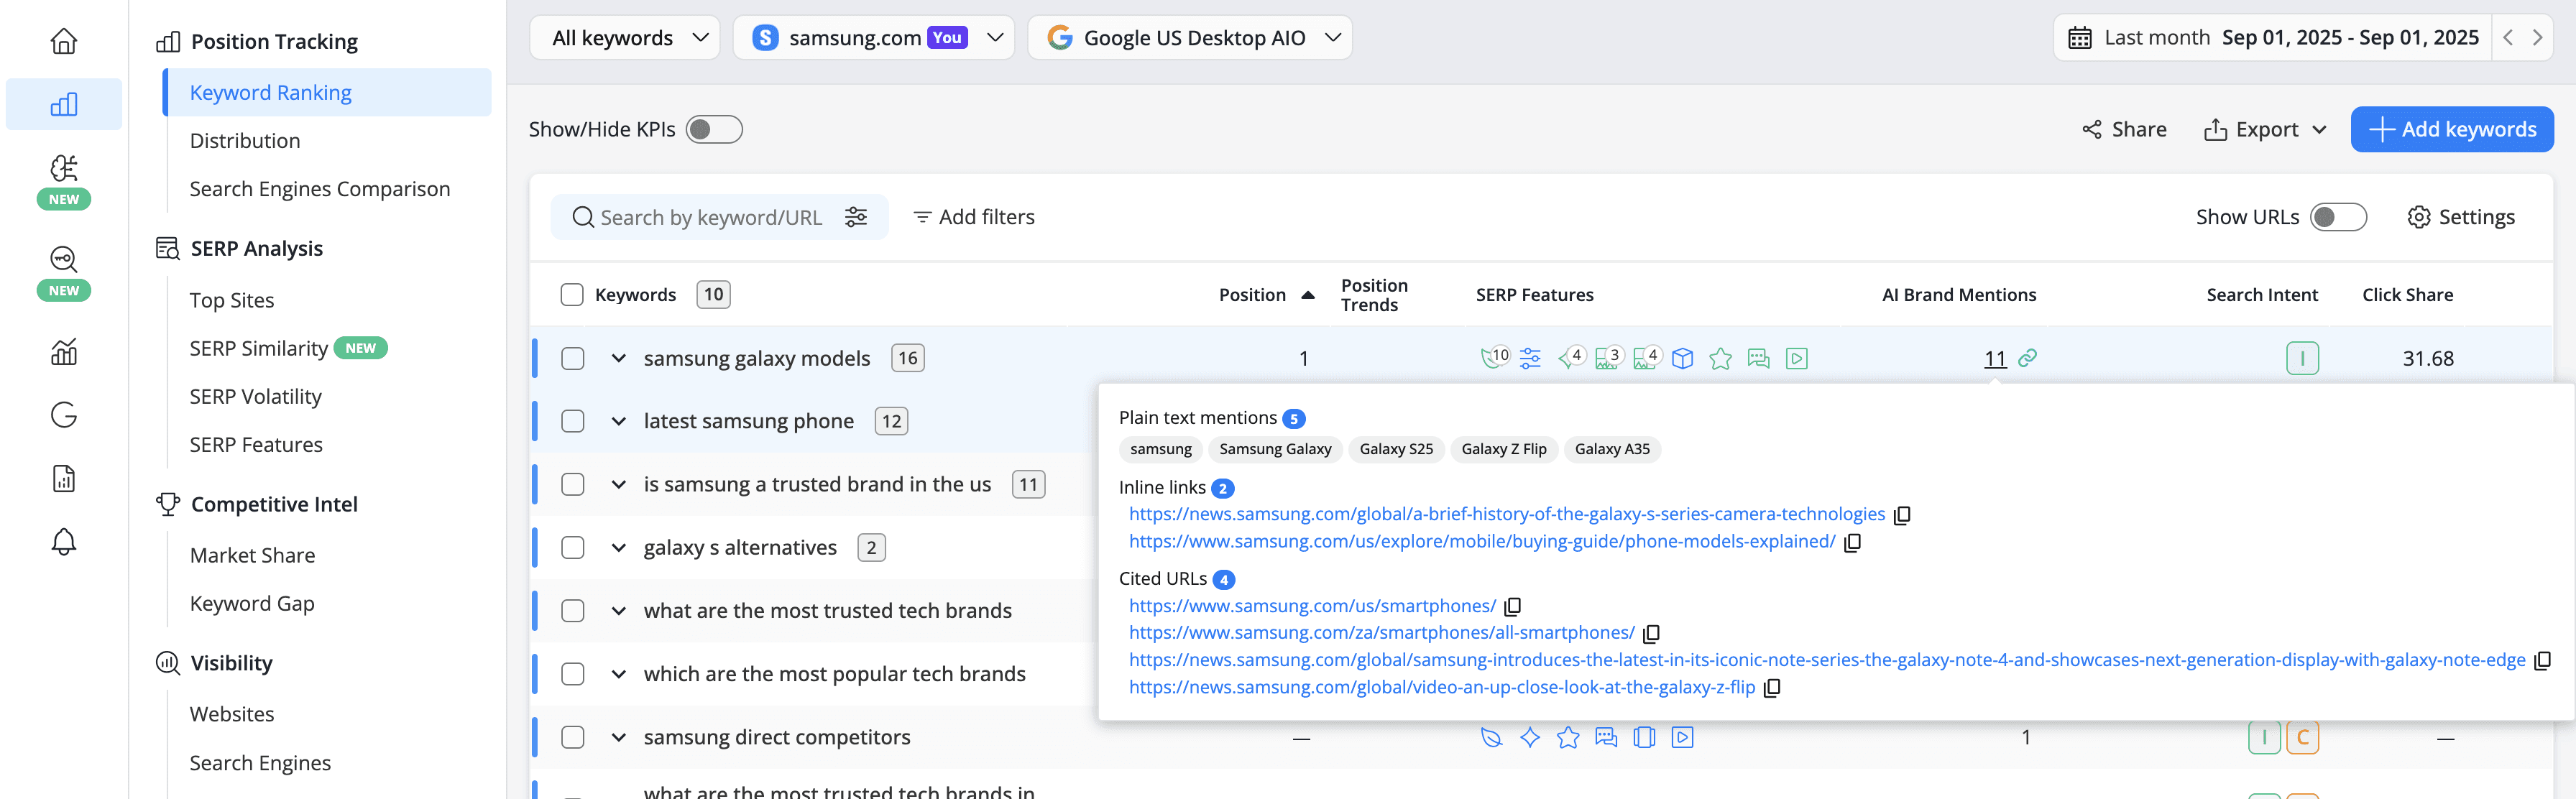This screenshot has height=799, width=2576.
Task: Expand which are the most popular tech brands row
Action: point(619,674)
